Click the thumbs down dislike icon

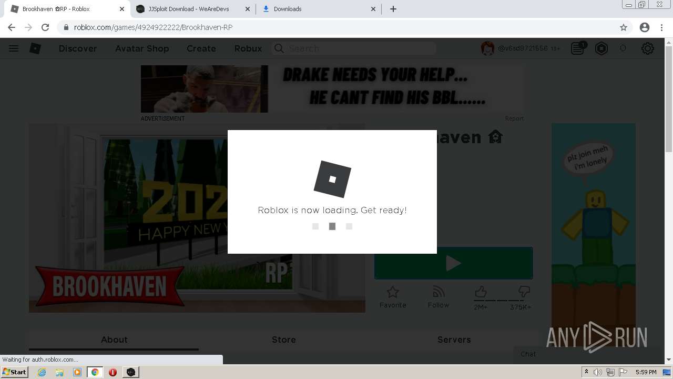[x=524, y=292]
